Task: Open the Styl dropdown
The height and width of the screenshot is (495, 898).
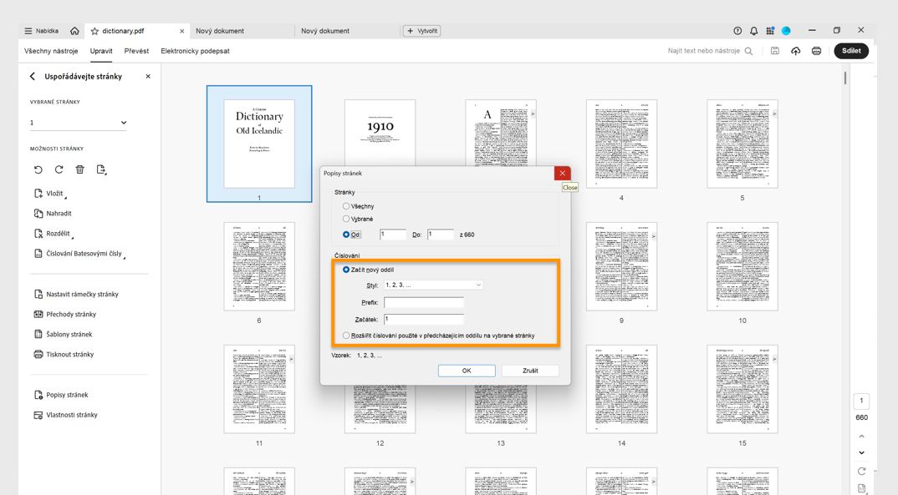Action: 434,285
